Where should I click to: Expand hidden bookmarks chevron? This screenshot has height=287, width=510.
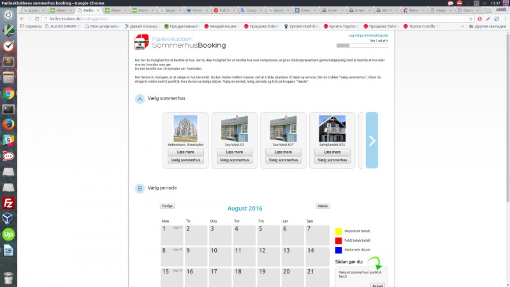click(x=462, y=26)
